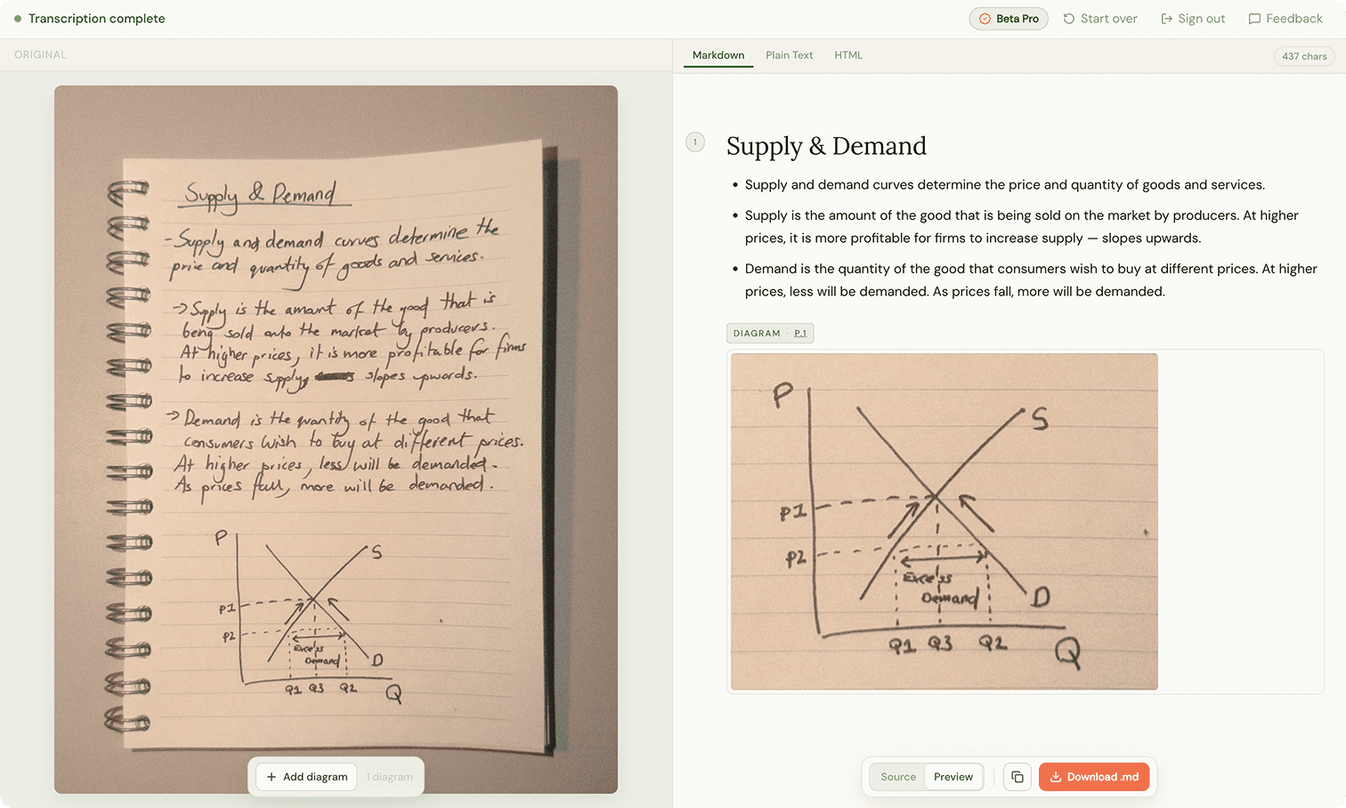Click the original notebook photo
This screenshot has height=808, width=1346.
[336, 440]
